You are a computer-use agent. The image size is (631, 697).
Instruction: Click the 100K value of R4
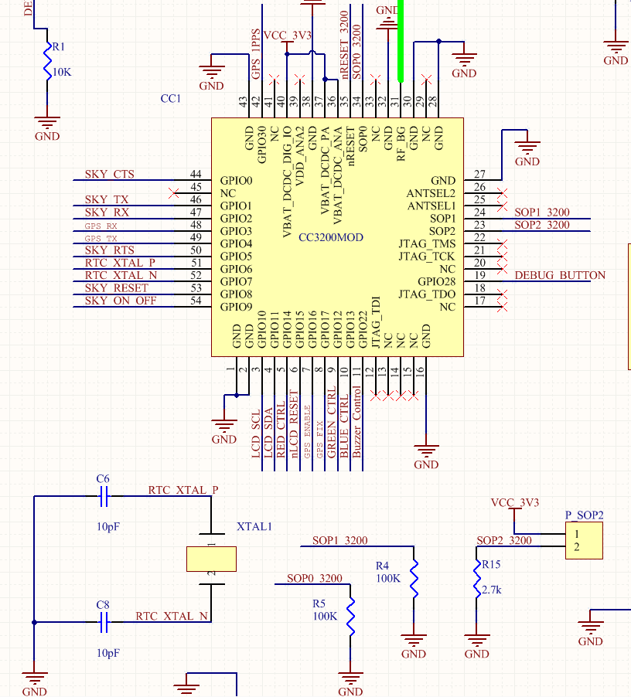pos(388,578)
